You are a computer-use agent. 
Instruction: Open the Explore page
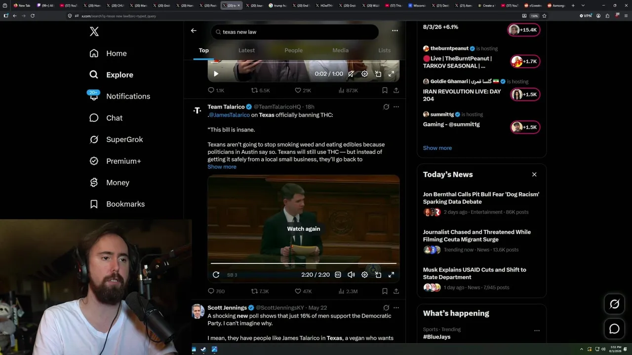click(111, 75)
